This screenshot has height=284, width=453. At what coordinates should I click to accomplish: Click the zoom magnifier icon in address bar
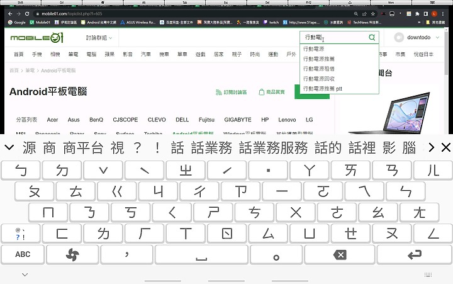click(356, 14)
